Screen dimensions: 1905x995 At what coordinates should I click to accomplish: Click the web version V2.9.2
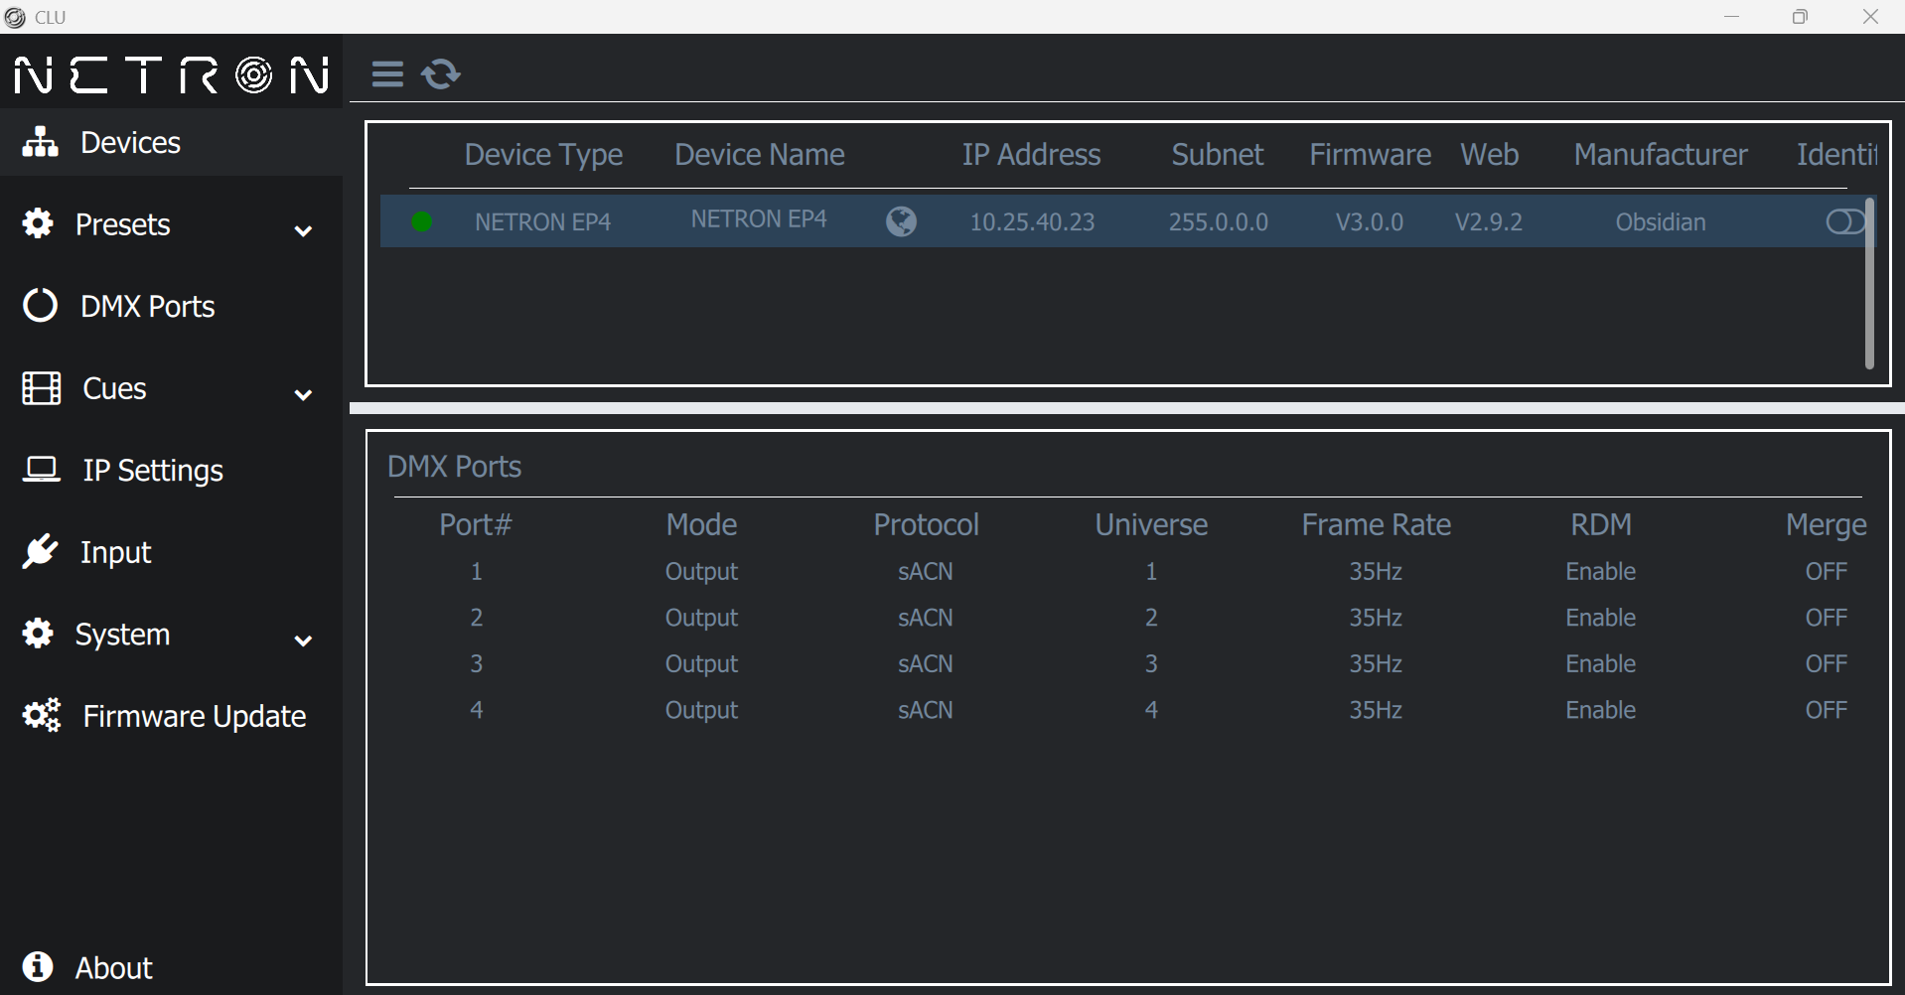click(1489, 221)
